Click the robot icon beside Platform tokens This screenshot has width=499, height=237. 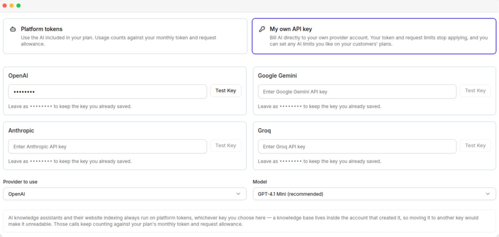pos(13,29)
